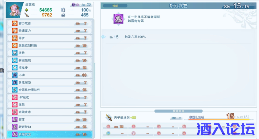The height and width of the screenshot is (139, 259).
Task: Select the HP吸收 skill icon
Action: pyautogui.click(x=15, y=97)
